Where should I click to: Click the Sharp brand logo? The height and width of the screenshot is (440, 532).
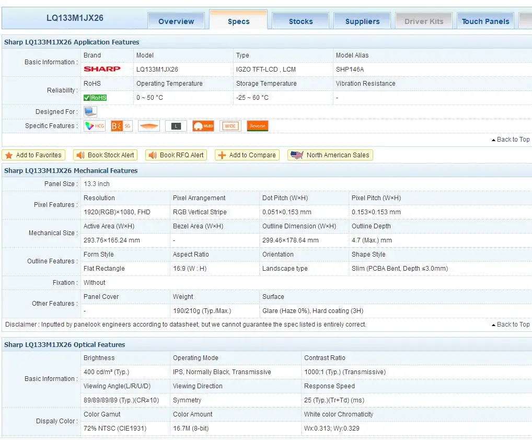coord(102,69)
